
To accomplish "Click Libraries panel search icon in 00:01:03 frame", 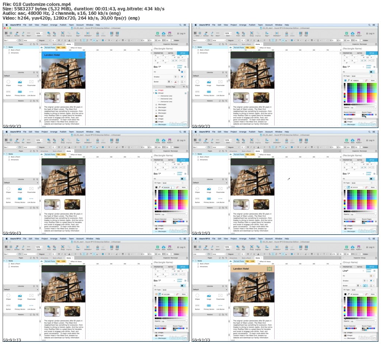I will tap(226, 179).
